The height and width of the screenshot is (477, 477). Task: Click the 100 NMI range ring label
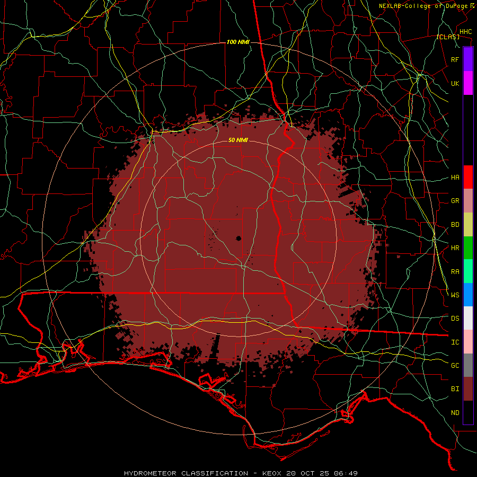[x=238, y=42]
